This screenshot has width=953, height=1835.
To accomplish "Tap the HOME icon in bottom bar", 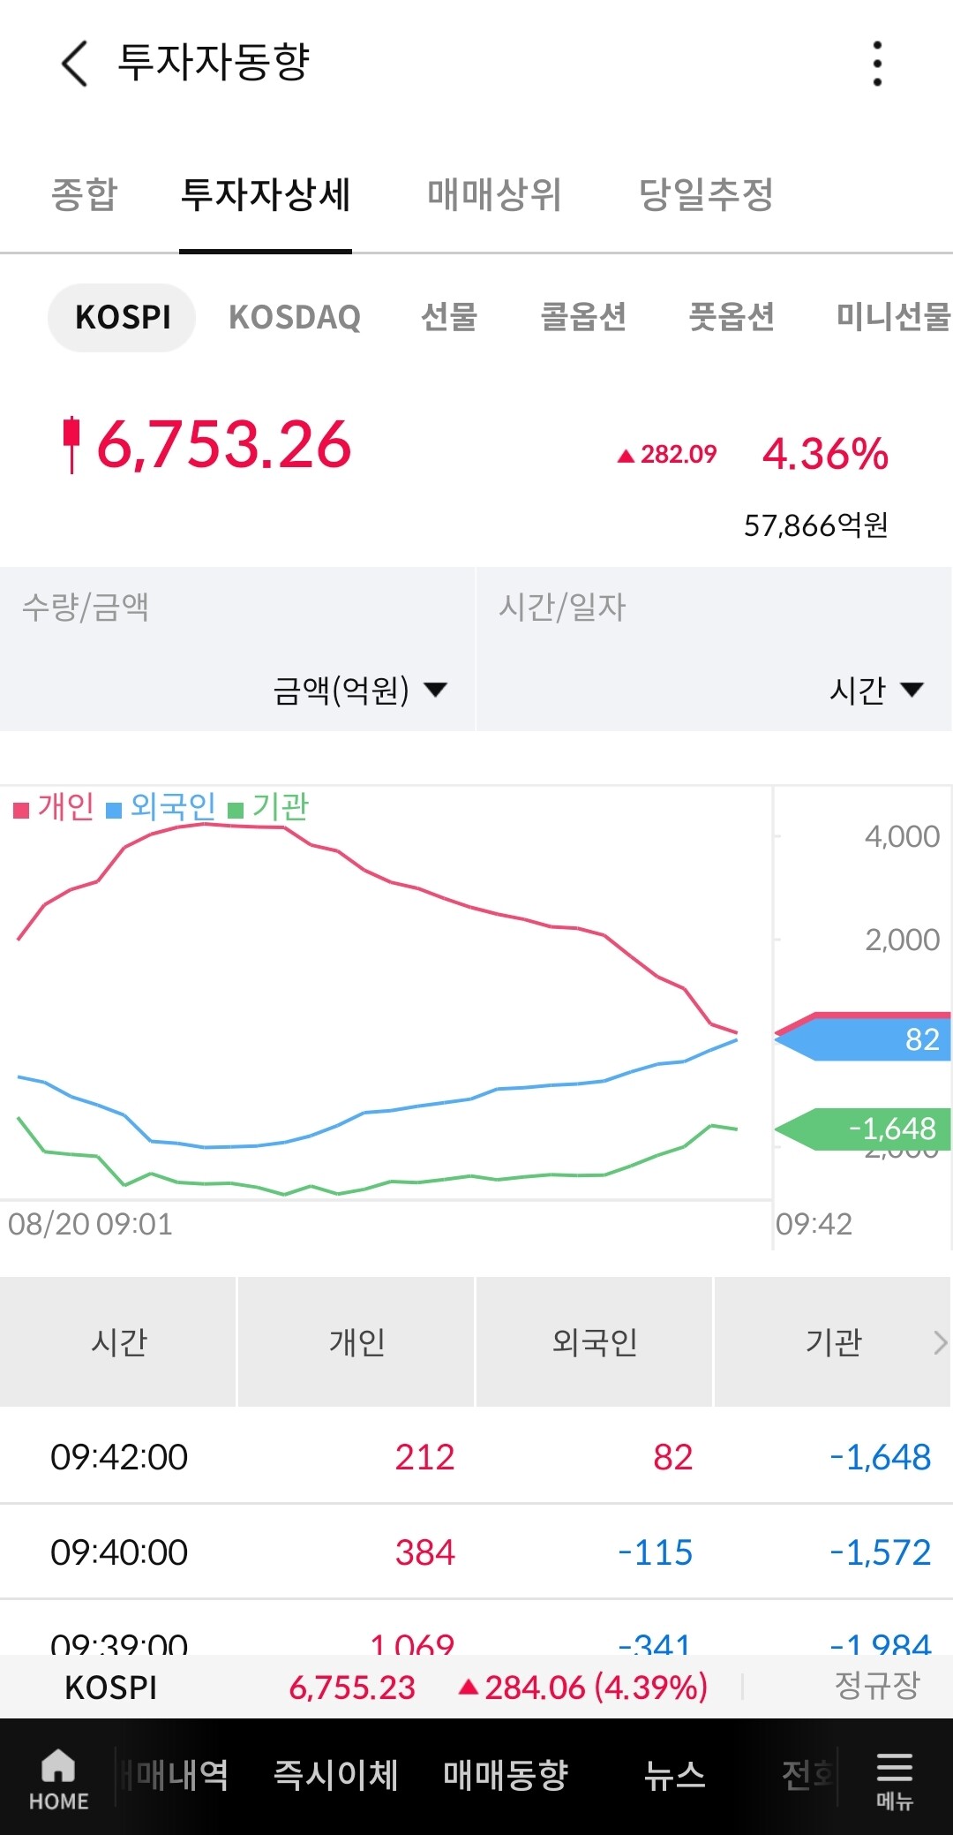I will pyautogui.click(x=58, y=1778).
